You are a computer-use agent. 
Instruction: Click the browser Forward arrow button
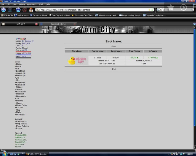coord(10,10)
